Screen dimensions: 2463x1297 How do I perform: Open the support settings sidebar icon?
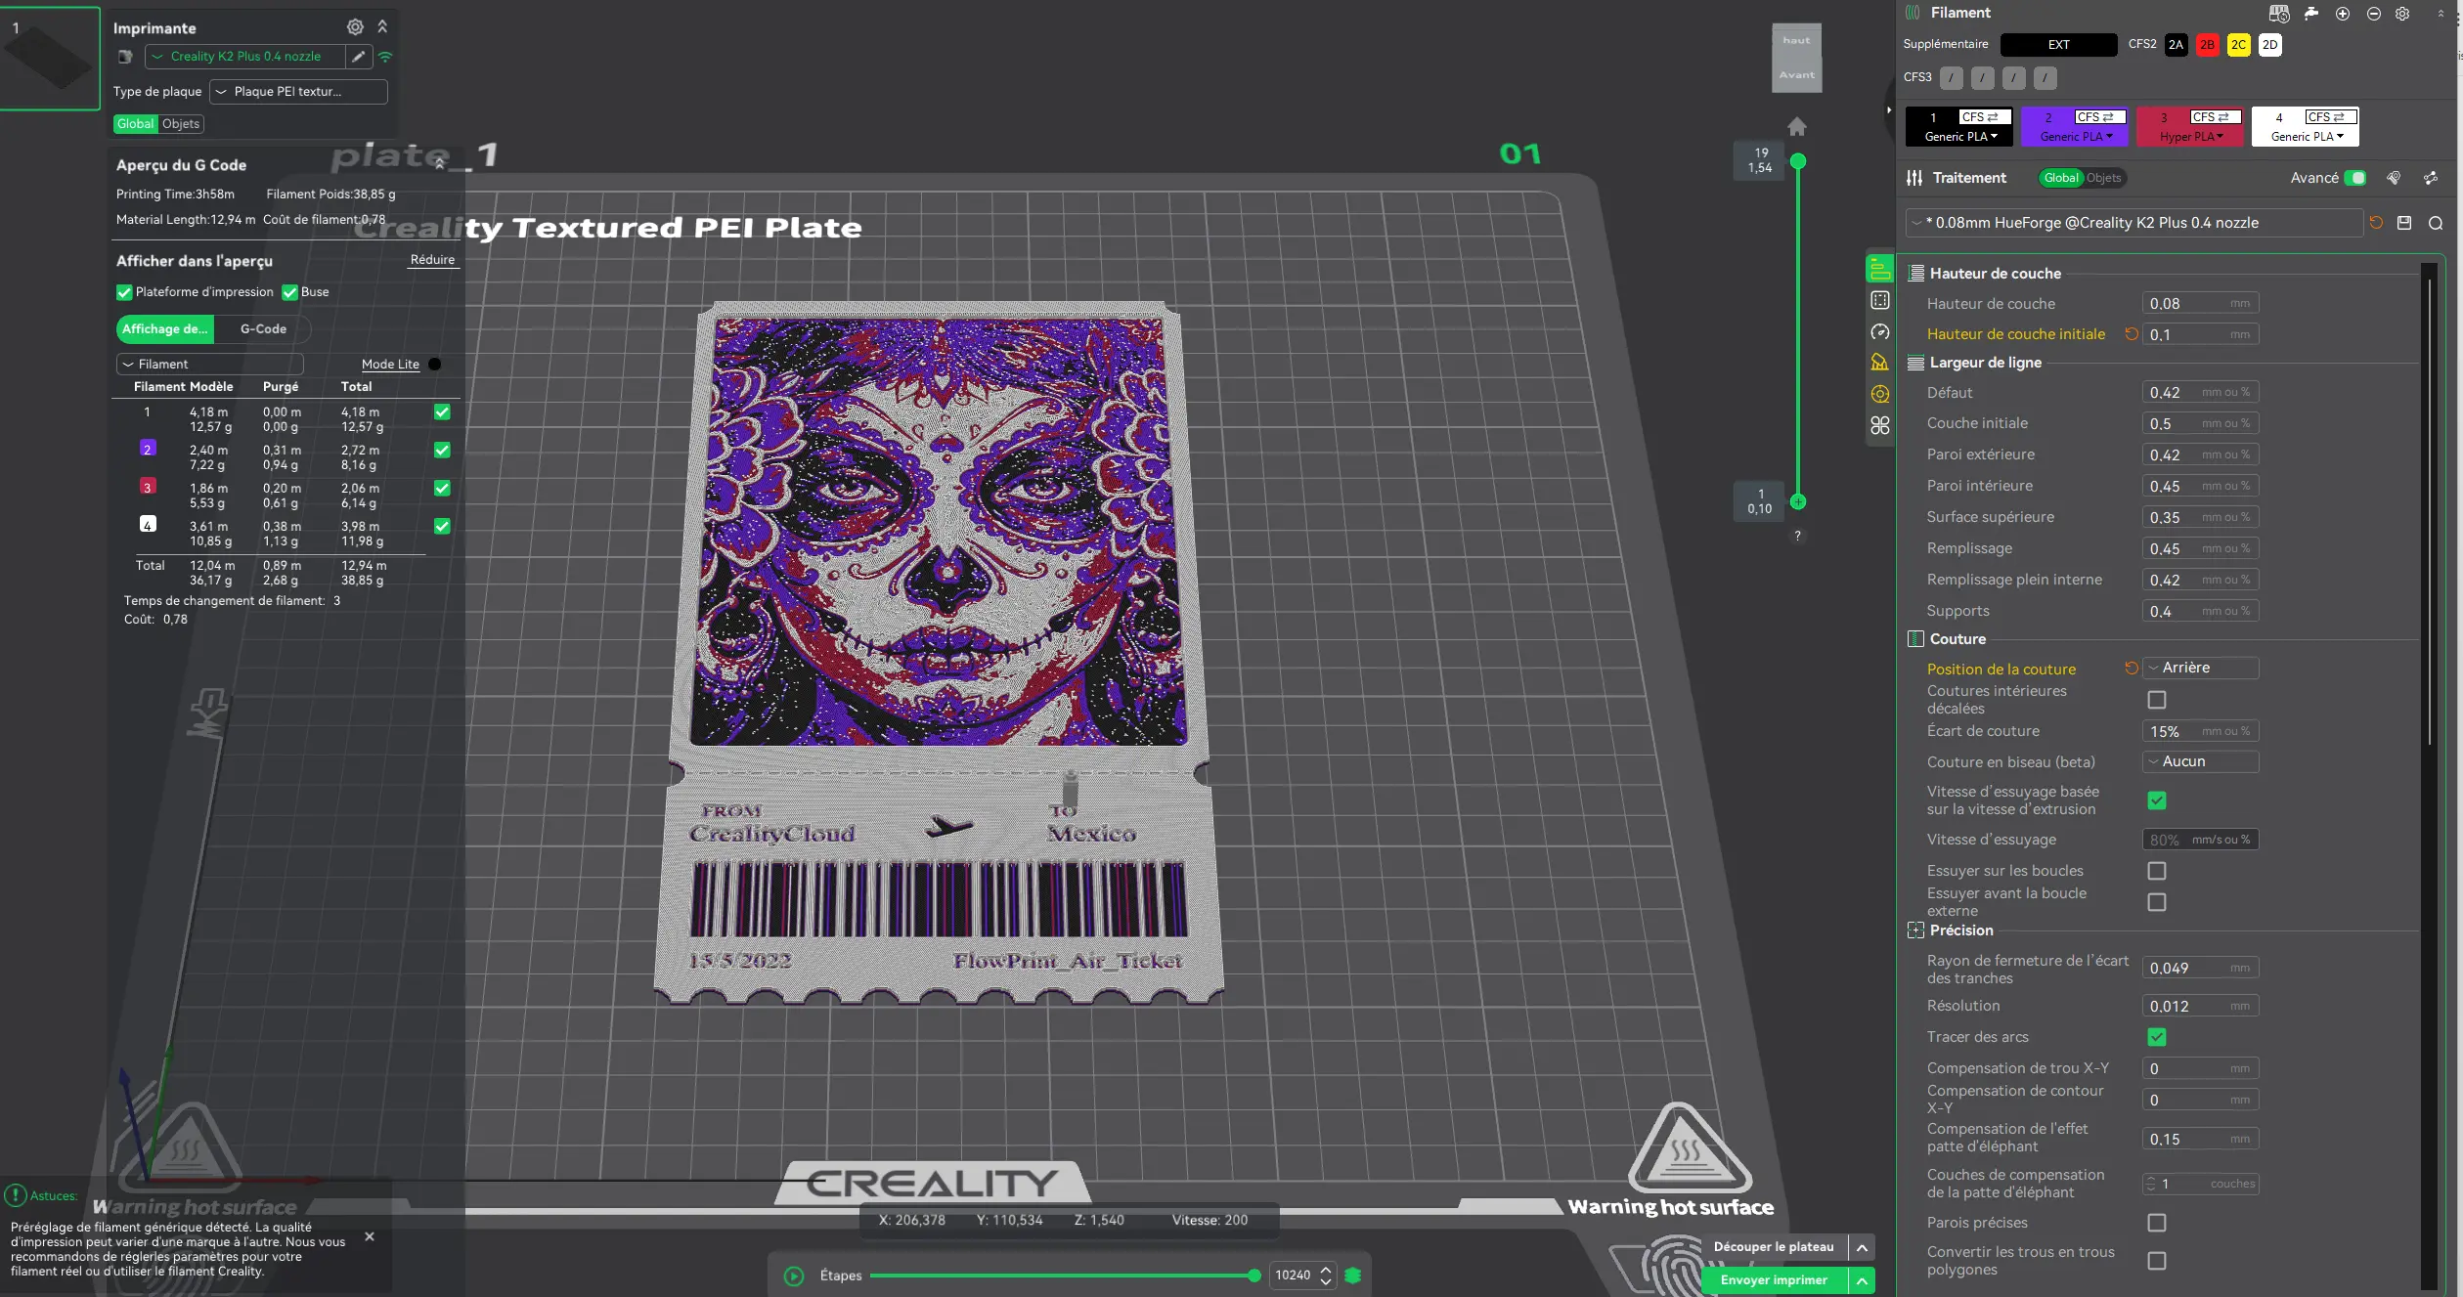click(x=1880, y=363)
